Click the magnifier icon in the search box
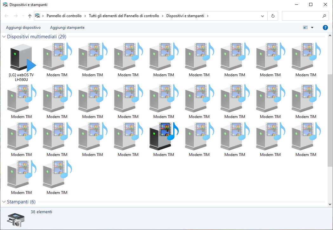 pyautogui.click(x=324, y=16)
